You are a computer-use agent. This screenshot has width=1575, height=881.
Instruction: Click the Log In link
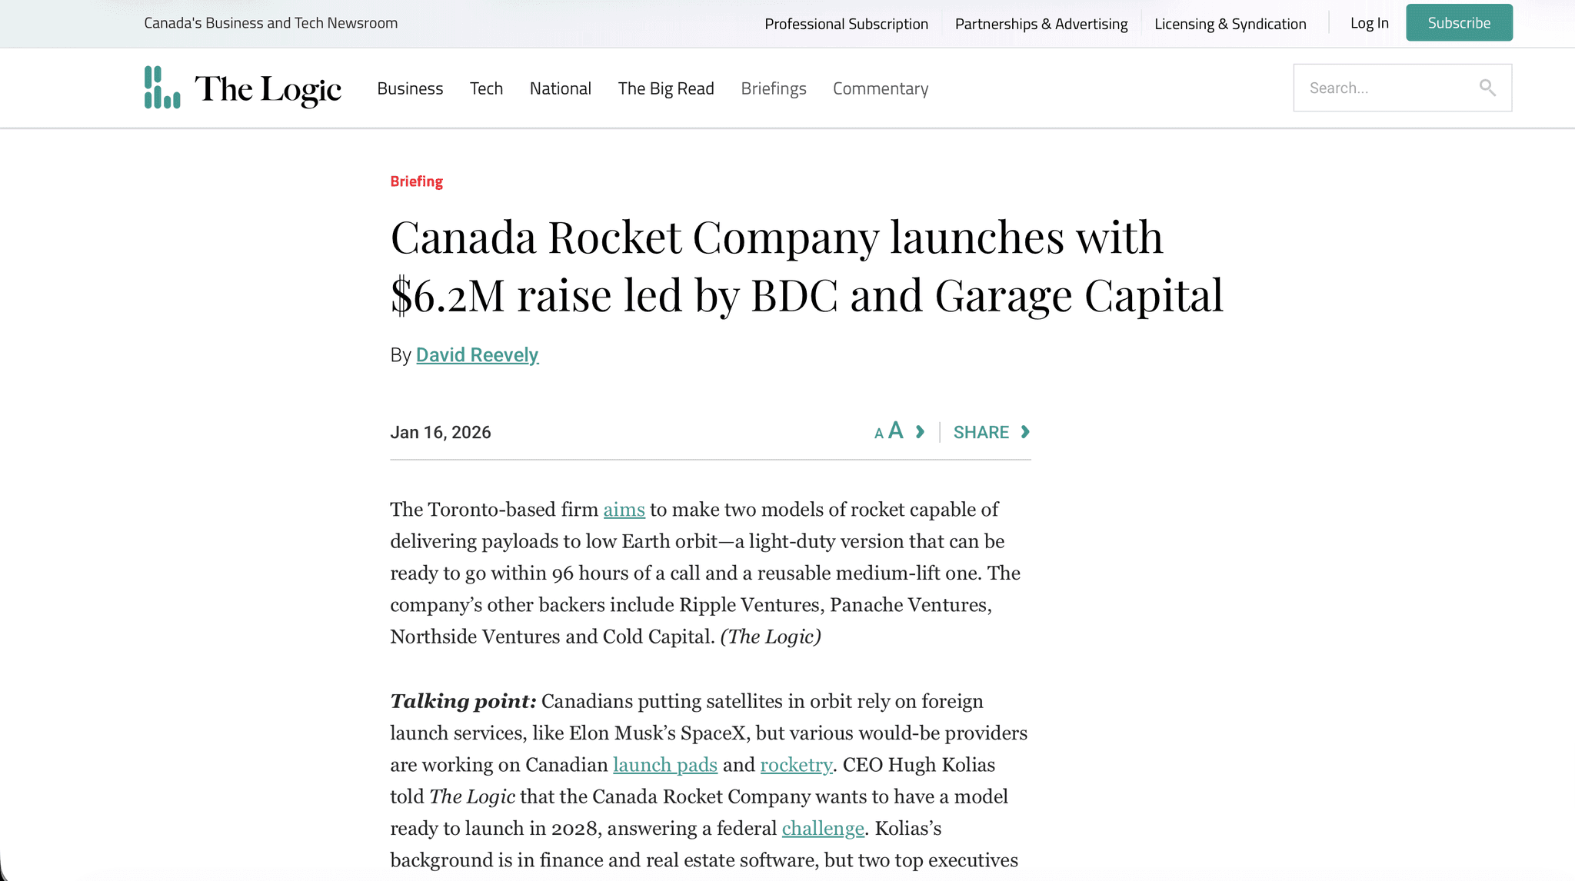click(1369, 23)
